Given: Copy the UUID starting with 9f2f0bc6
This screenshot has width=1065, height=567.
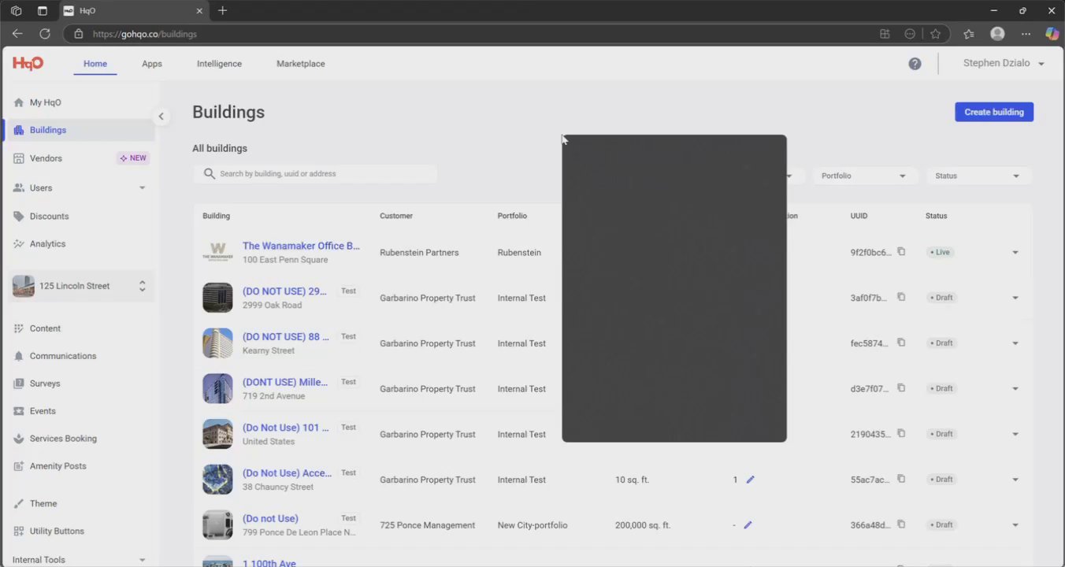Looking at the screenshot, I should (901, 252).
